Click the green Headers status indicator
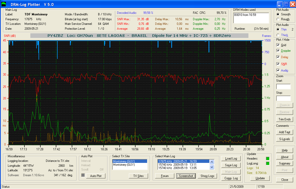Viewport: 296px width, 189px height. (x=267, y=159)
